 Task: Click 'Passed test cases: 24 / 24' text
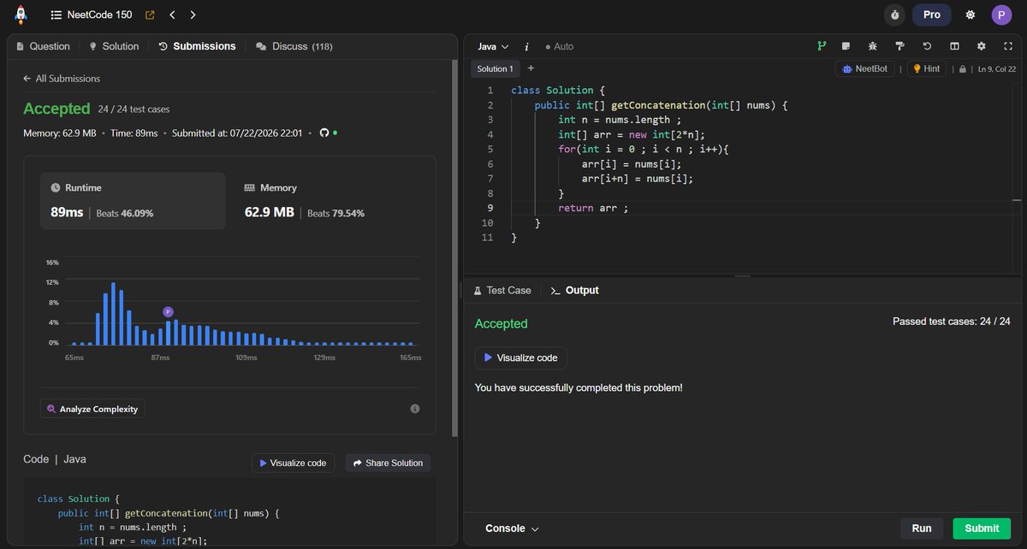(x=952, y=322)
